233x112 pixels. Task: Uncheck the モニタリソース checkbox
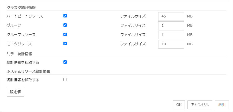point(65,44)
